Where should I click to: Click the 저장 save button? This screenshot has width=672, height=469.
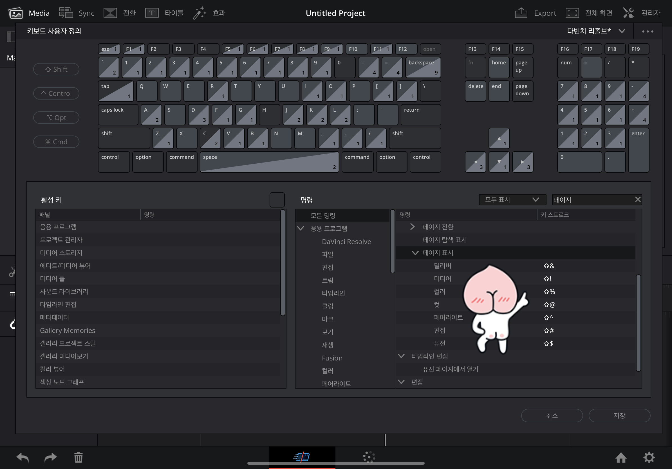coord(619,416)
